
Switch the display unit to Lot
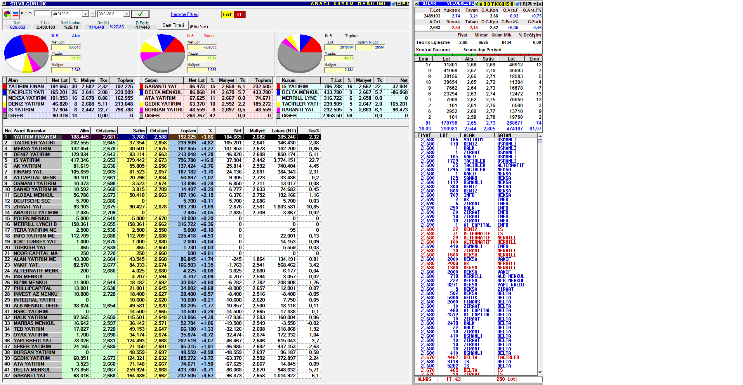(227, 14)
